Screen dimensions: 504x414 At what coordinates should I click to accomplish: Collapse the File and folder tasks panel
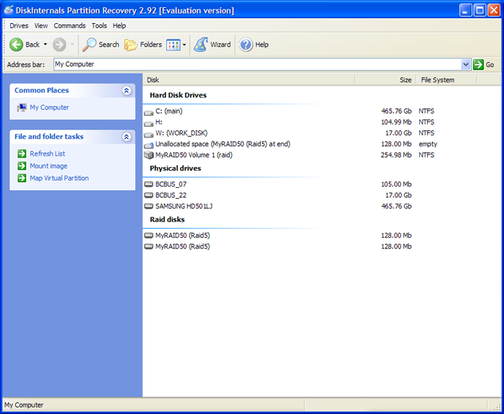[127, 137]
